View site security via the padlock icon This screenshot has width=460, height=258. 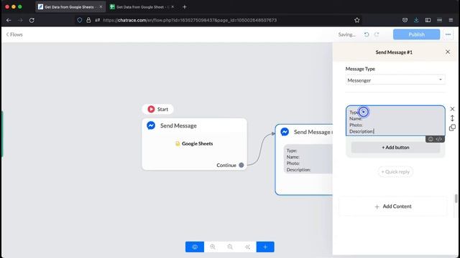88,20
